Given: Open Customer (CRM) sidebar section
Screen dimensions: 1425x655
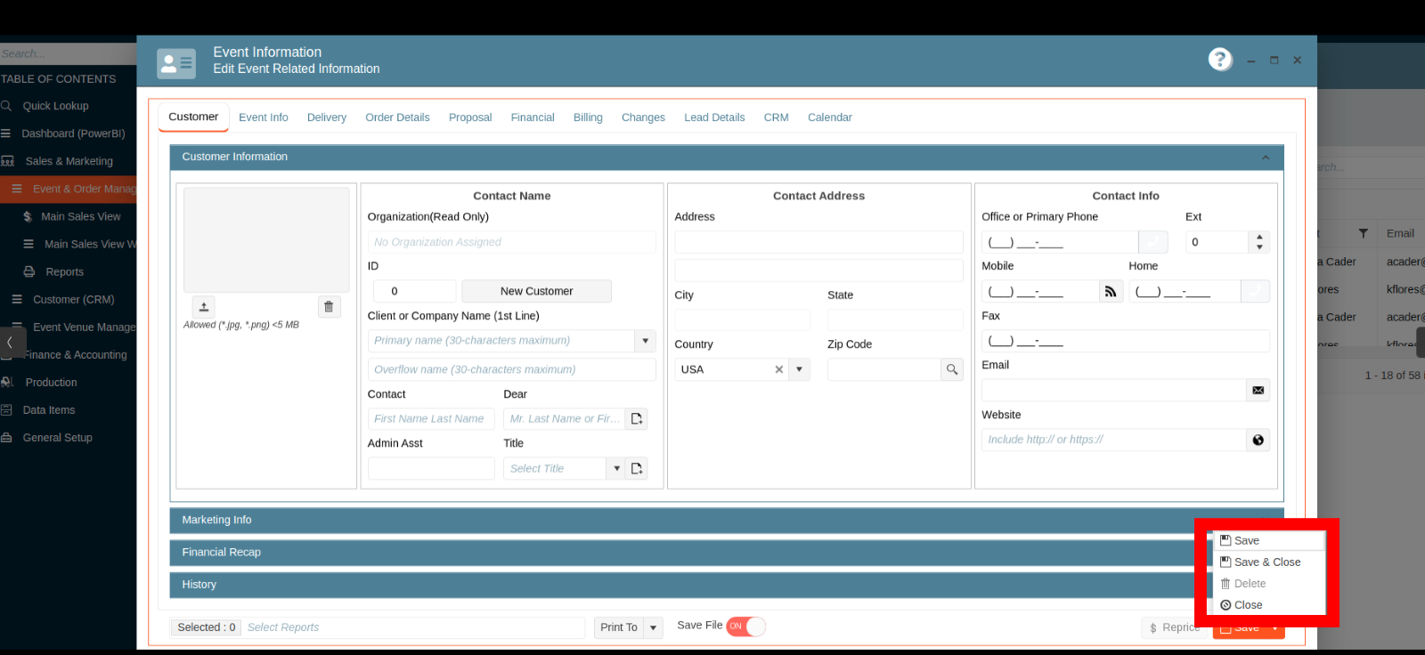Looking at the screenshot, I should point(73,299).
